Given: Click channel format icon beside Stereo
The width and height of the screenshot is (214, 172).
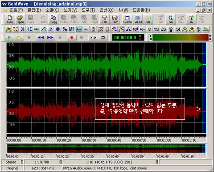Looking at the screenshot, I should [22, 162].
